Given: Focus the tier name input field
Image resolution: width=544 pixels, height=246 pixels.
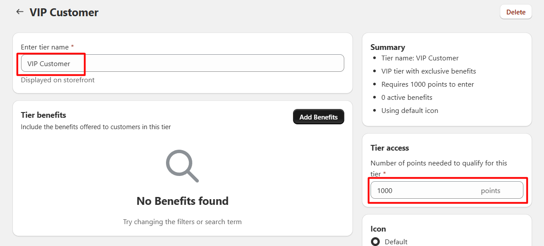Looking at the screenshot, I should pos(182,63).
